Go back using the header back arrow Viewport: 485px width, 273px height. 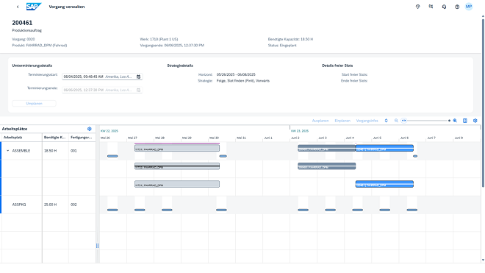[x=18, y=7]
